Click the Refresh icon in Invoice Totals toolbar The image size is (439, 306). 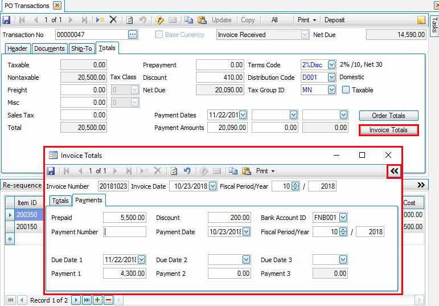coord(174,171)
